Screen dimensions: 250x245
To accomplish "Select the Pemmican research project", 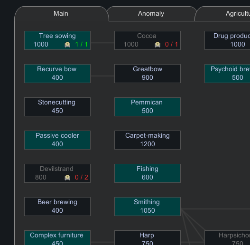I will coord(148,107).
